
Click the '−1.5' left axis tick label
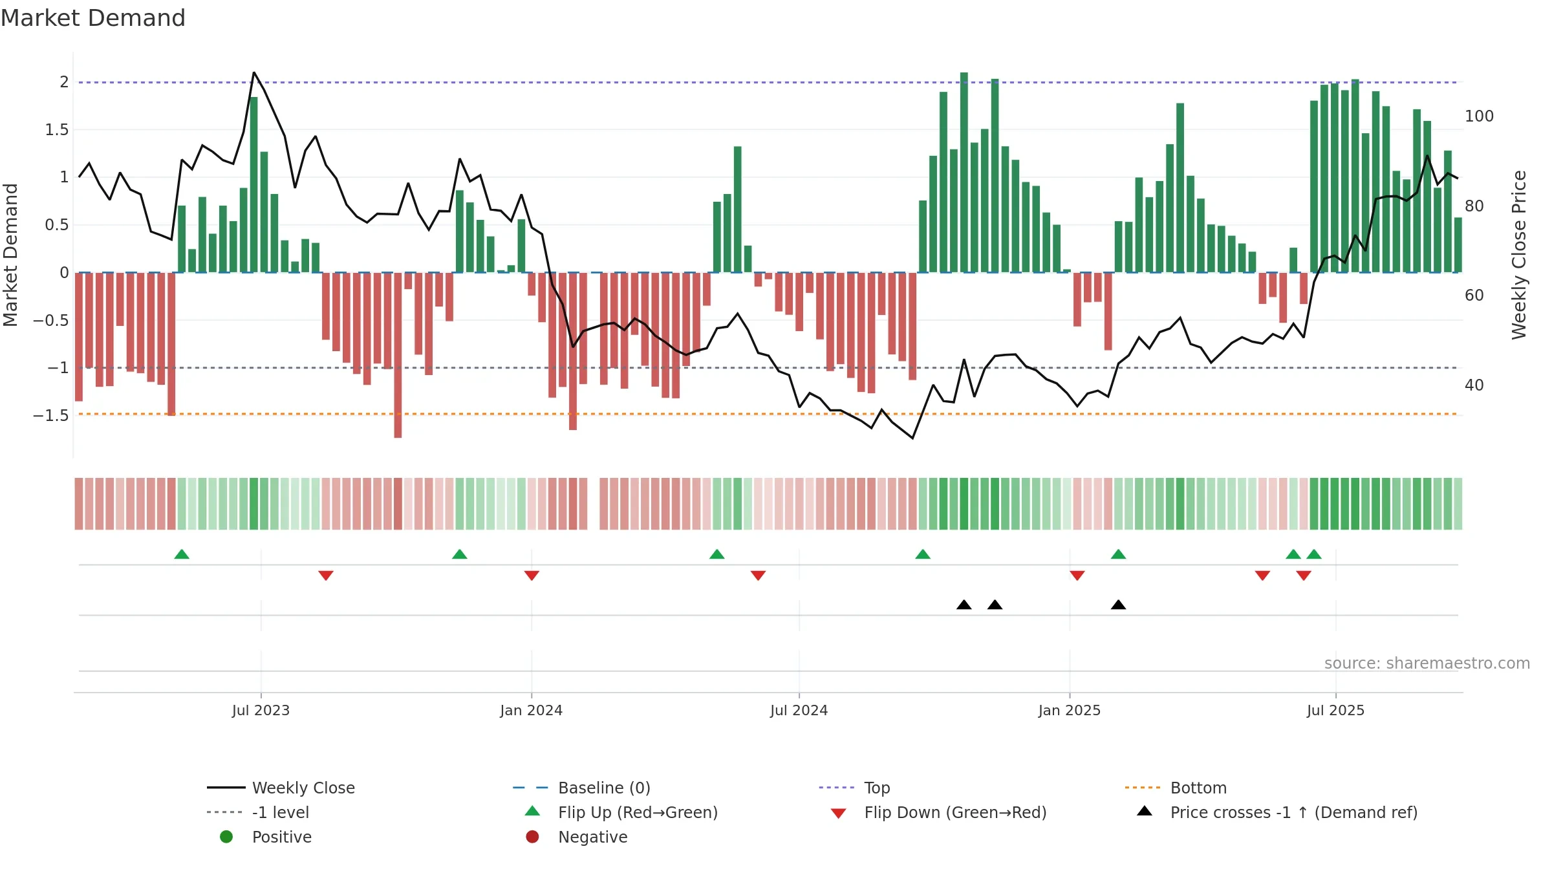point(51,415)
